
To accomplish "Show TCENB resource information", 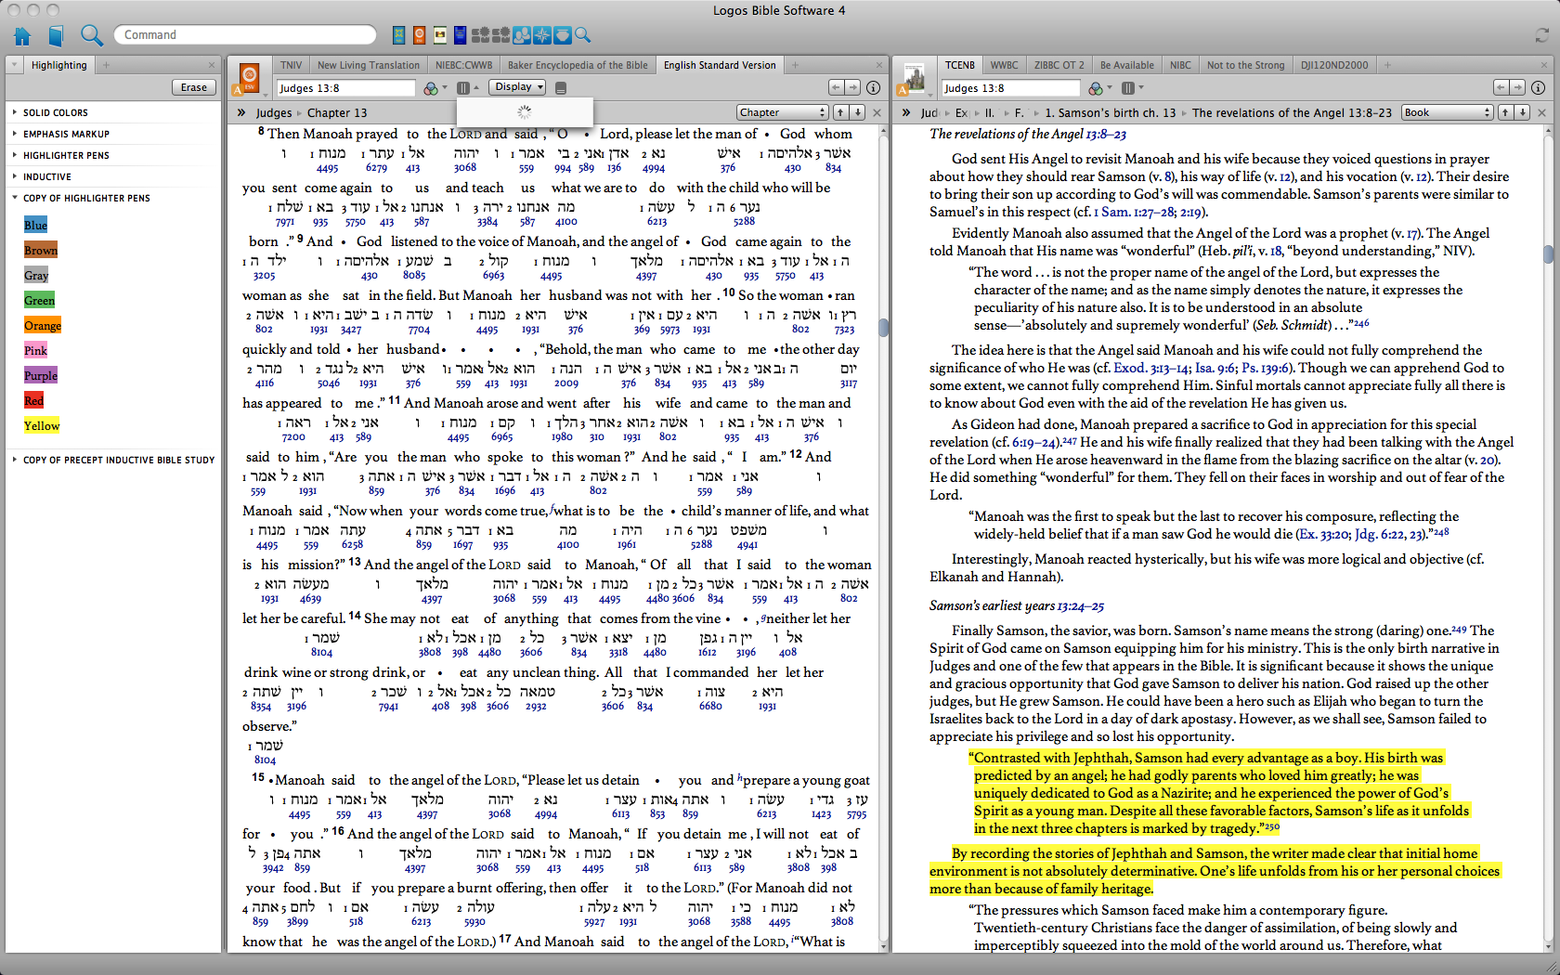I will pos(1538,87).
